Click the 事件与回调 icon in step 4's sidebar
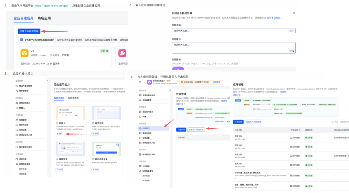The height and width of the screenshot is (193, 349). tap(140, 133)
